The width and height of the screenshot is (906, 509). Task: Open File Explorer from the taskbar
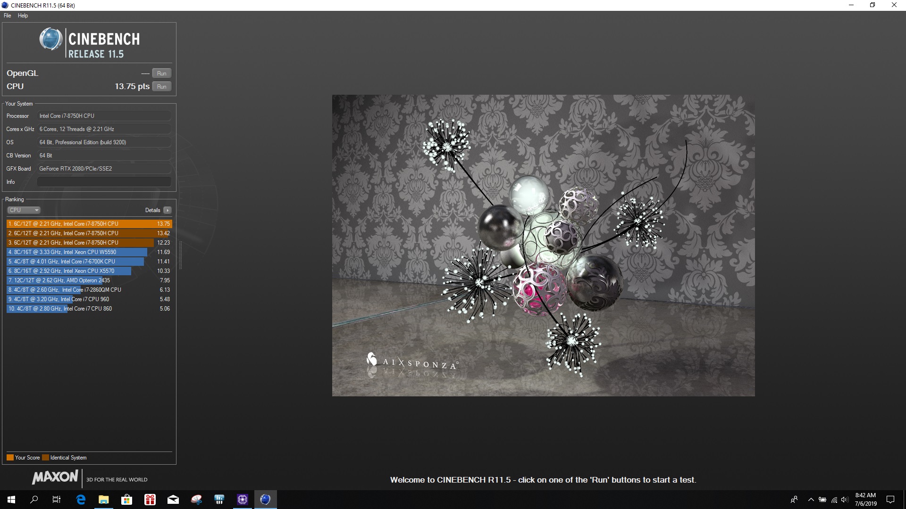[104, 500]
